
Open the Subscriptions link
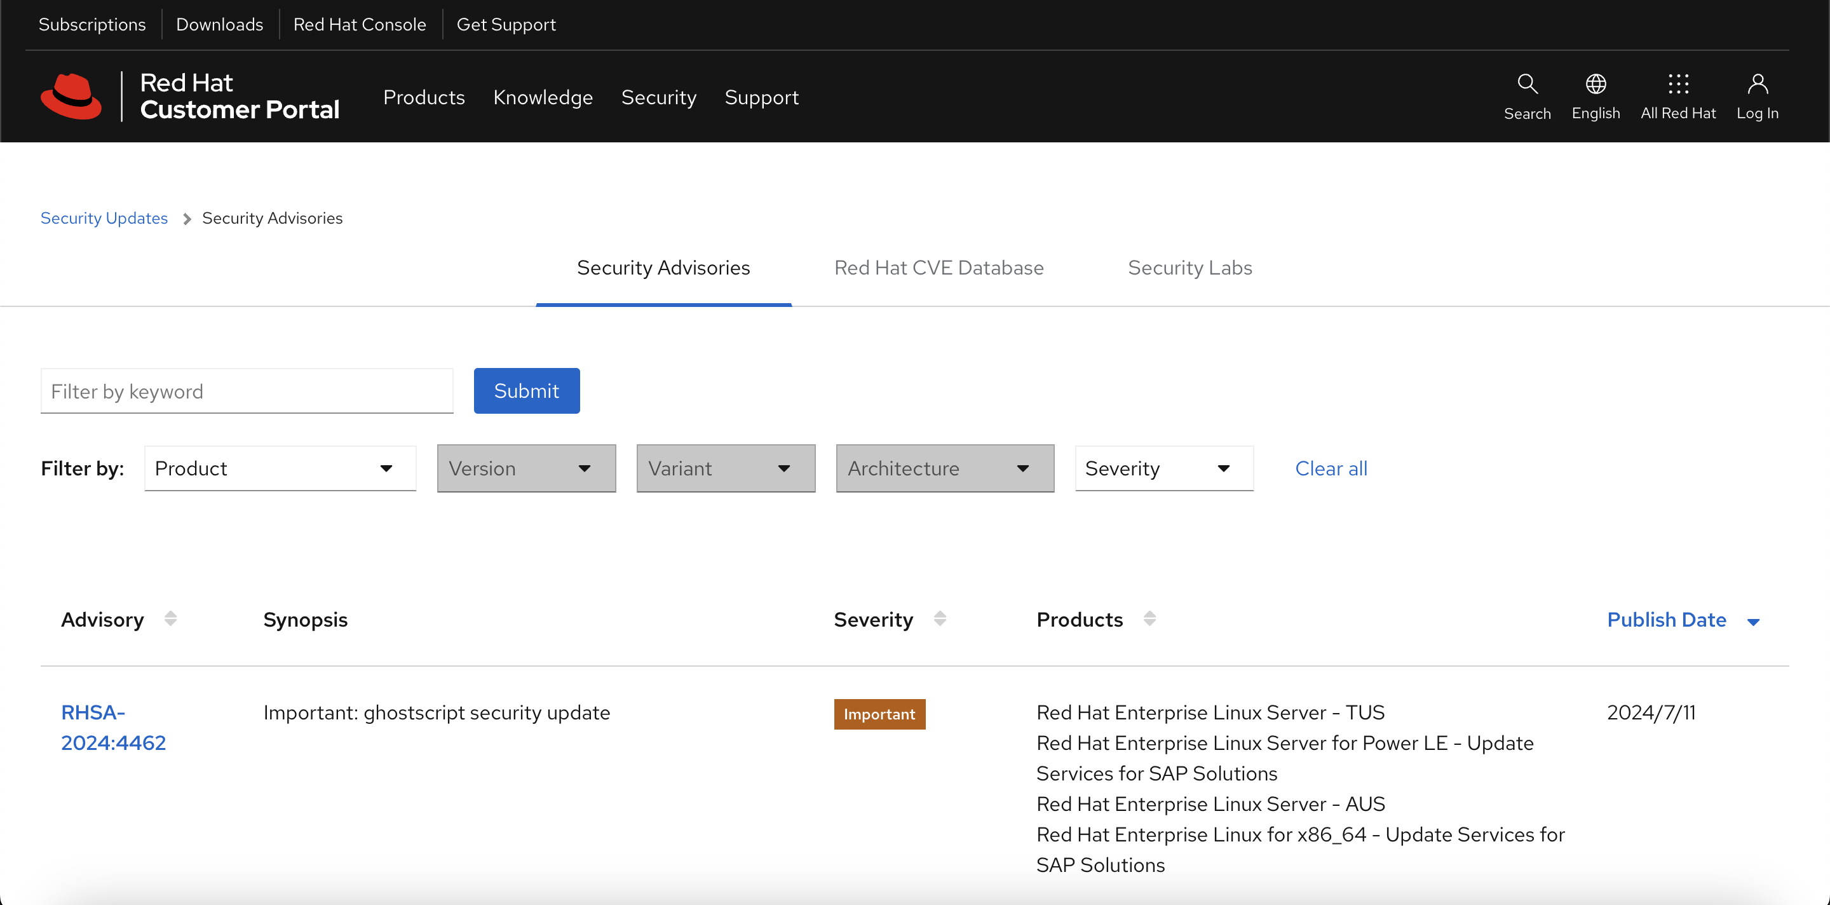(x=92, y=24)
